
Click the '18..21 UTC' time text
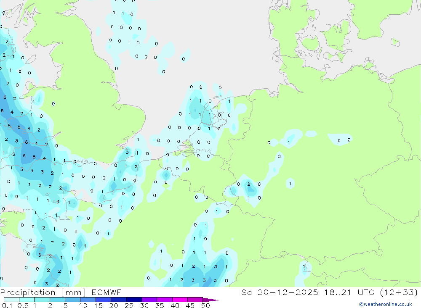pyautogui.click(x=350, y=292)
